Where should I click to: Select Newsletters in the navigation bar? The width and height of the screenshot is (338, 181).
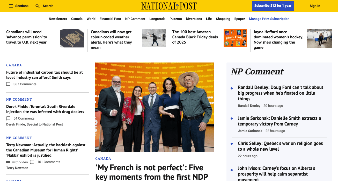click(x=58, y=19)
